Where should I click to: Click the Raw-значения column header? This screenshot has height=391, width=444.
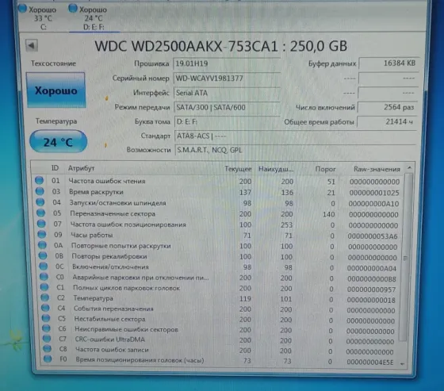[x=377, y=169]
